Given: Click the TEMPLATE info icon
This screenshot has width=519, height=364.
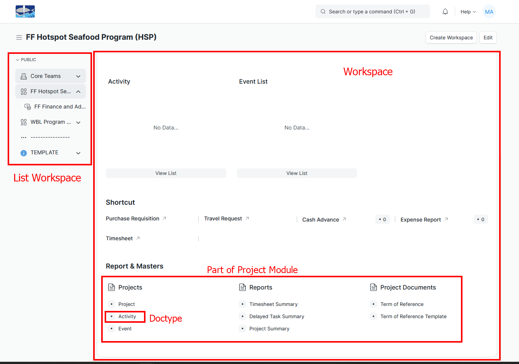Looking at the screenshot, I should (x=24, y=153).
